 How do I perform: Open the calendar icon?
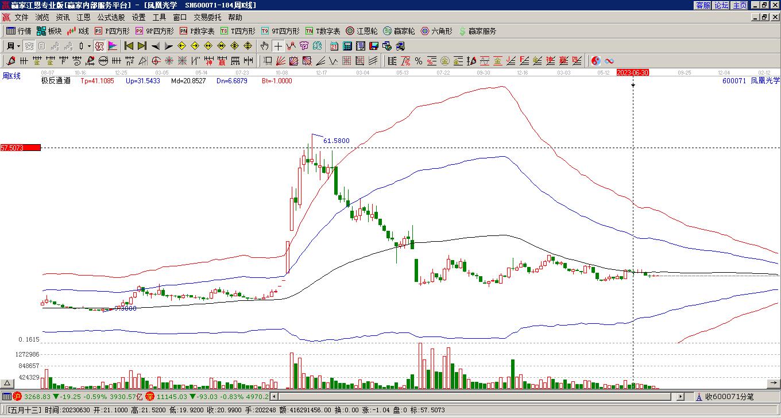pos(334,46)
